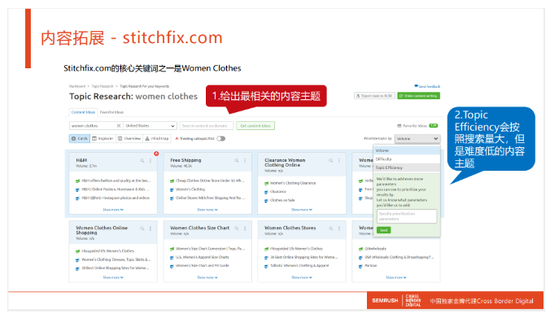Click megaphone icon beside Women's Clothing Clearance

click(x=266, y=183)
